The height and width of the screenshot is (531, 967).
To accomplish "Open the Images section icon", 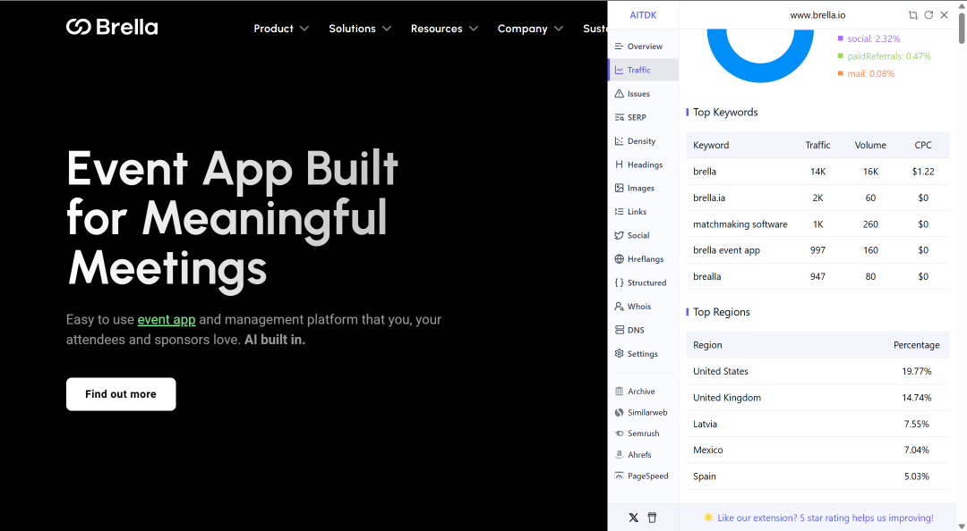I will (x=620, y=188).
